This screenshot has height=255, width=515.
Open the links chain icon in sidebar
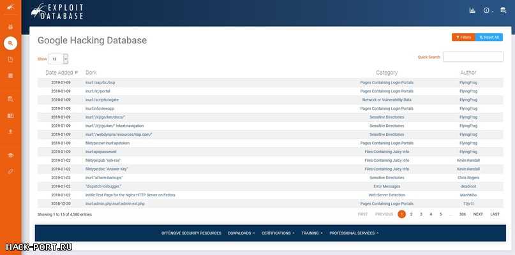[10, 171]
